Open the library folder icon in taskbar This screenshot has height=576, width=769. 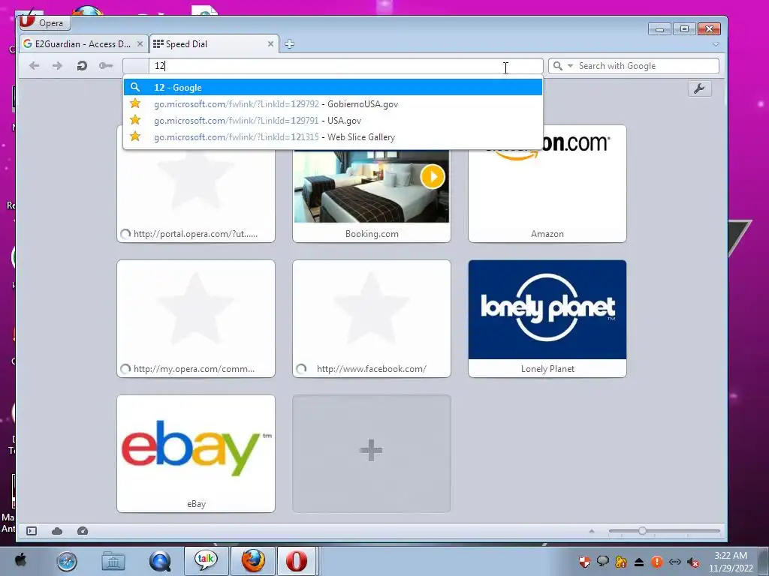(113, 561)
